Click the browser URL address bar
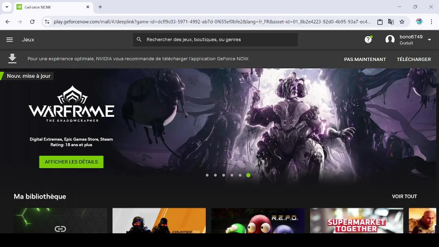This screenshot has width=439, height=247. pos(212,22)
